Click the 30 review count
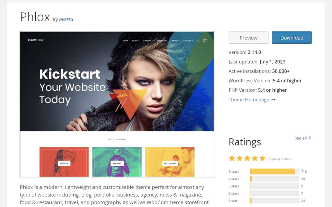The image size is (332, 207). coord(303,179)
